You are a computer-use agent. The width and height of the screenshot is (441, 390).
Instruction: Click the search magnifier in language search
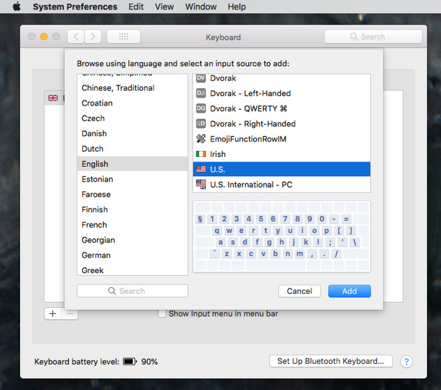112,290
